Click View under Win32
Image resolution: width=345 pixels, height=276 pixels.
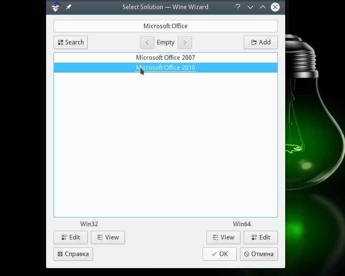tap(108, 237)
